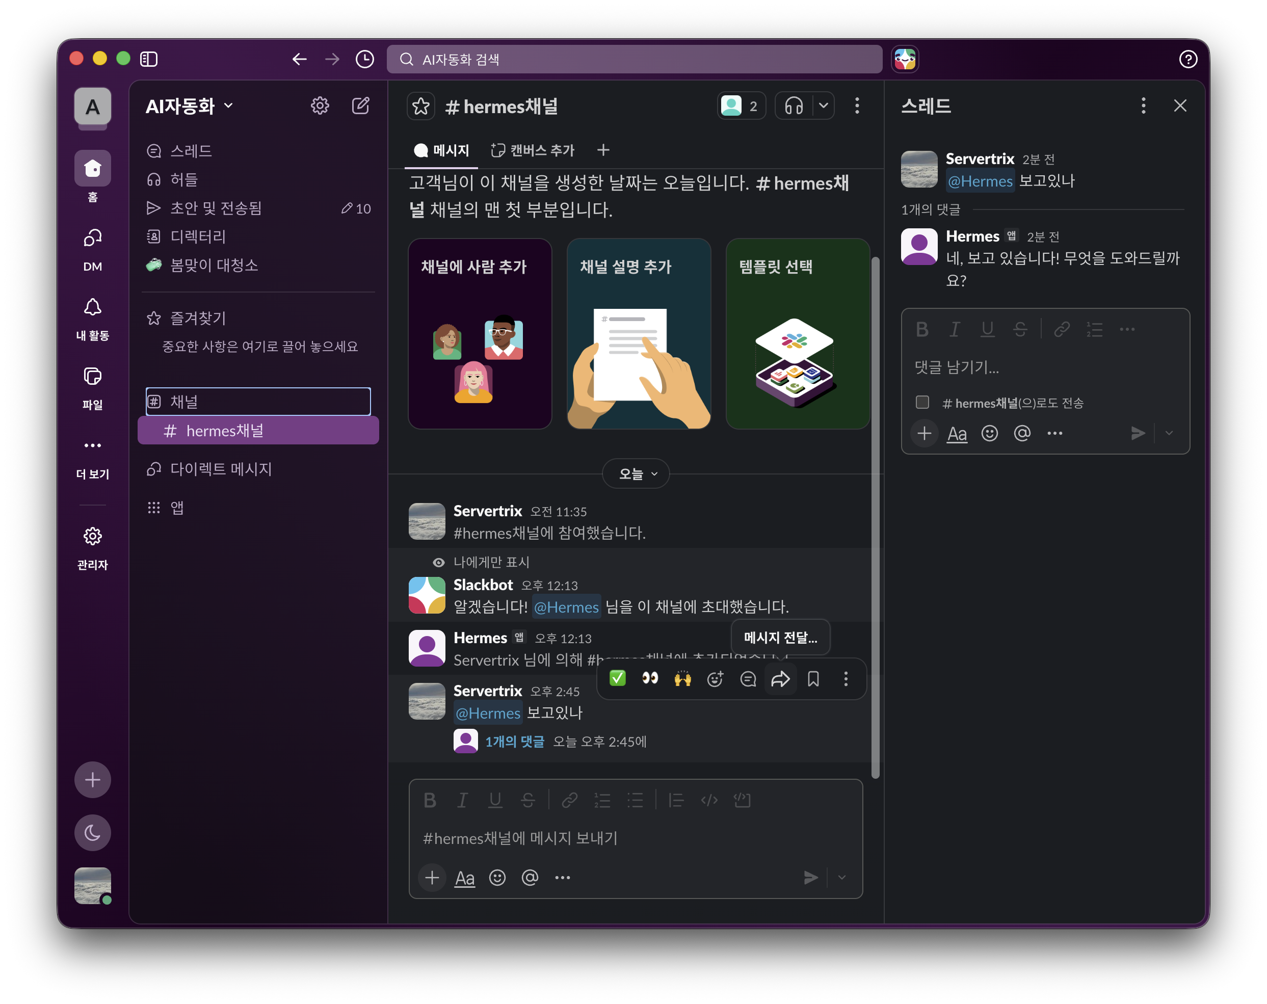Click the message list scrollbar

(x=875, y=517)
